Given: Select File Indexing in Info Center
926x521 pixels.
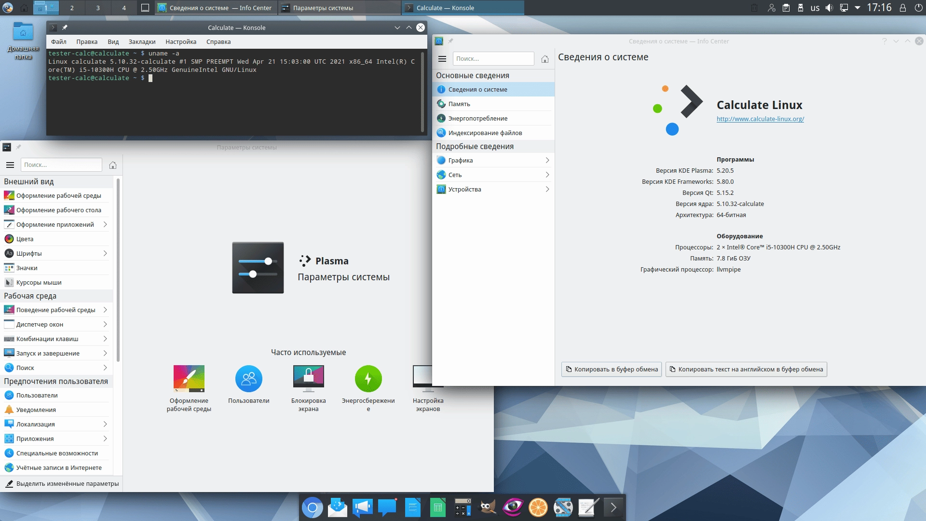Looking at the screenshot, I should click(x=493, y=133).
